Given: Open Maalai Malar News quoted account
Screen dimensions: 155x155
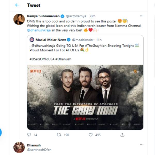Looking at the screenshot, I should 51,40.
